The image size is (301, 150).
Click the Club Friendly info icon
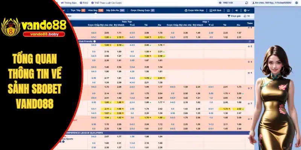[95, 41]
